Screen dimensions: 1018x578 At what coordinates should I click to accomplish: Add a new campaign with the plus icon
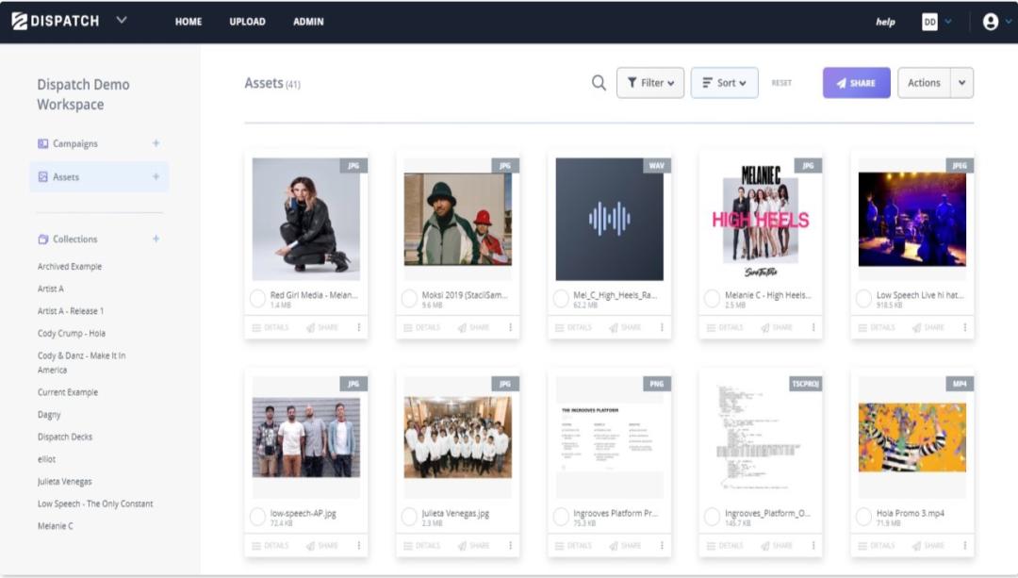pos(156,143)
